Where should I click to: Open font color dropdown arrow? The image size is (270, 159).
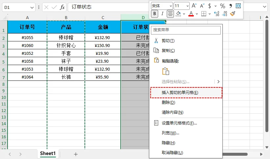197,14
